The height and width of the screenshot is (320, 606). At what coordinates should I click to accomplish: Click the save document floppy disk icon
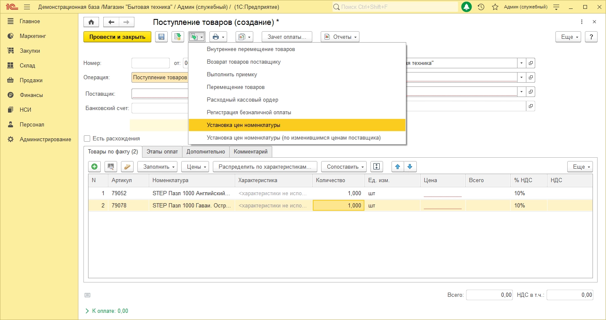pyautogui.click(x=161, y=37)
